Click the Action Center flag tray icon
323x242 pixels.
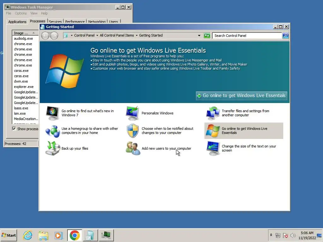(285, 235)
